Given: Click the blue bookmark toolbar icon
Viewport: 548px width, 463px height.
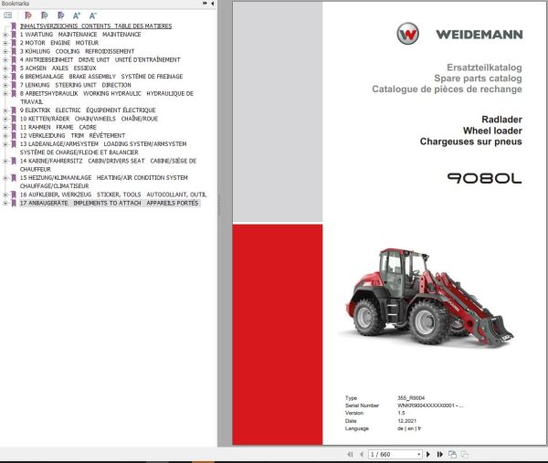Looking at the screenshot, I should coord(61,16).
